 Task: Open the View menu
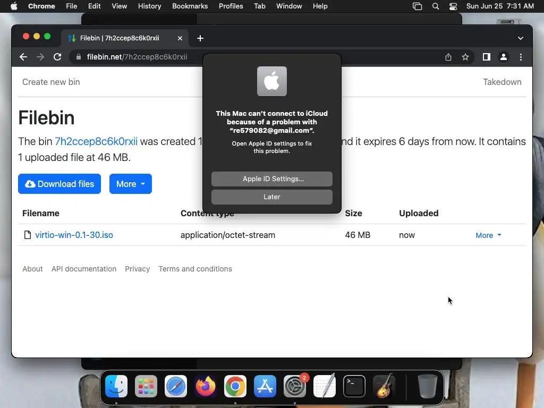[x=119, y=6]
